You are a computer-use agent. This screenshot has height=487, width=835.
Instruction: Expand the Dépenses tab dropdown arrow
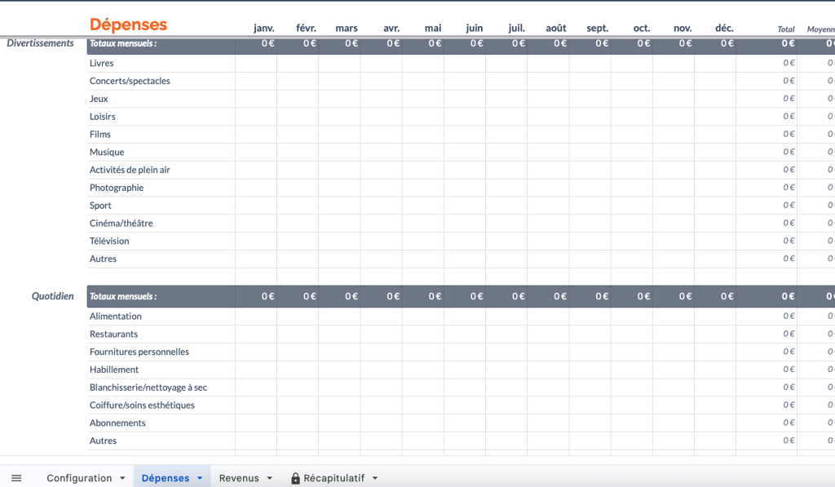click(x=200, y=478)
